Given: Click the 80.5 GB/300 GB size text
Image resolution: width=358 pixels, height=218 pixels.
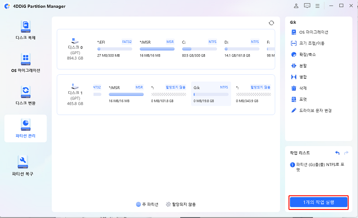Looking at the screenshot, I should (194, 56).
